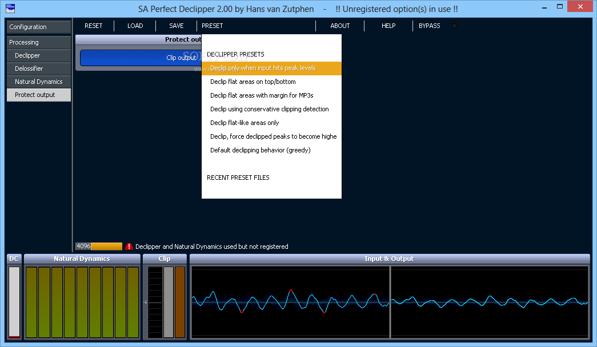Click SAVE in the top toolbar
Screen dimensions: 597x347
tap(177, 26)
